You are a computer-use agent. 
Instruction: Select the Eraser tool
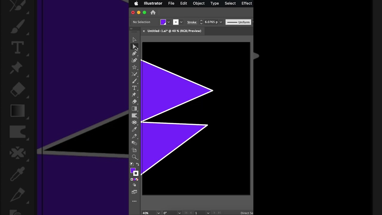point(134,102)
